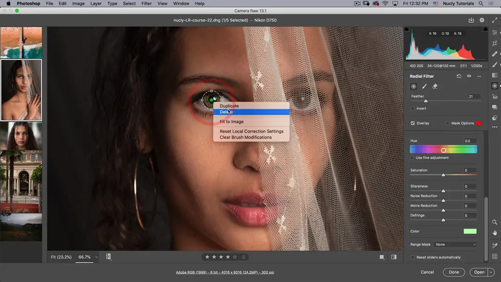501x282 pixels.
Task: Select the Radial Filter tool in sidebar
Action: click(x=494, y=86)
